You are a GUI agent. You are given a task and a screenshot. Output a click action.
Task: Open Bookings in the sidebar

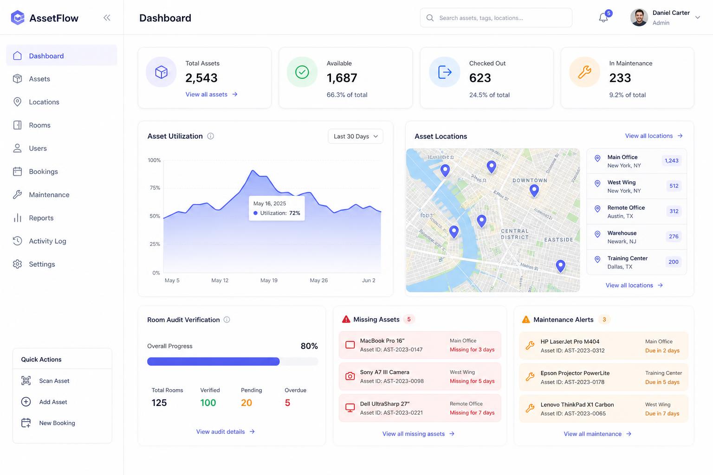(61, 172)
